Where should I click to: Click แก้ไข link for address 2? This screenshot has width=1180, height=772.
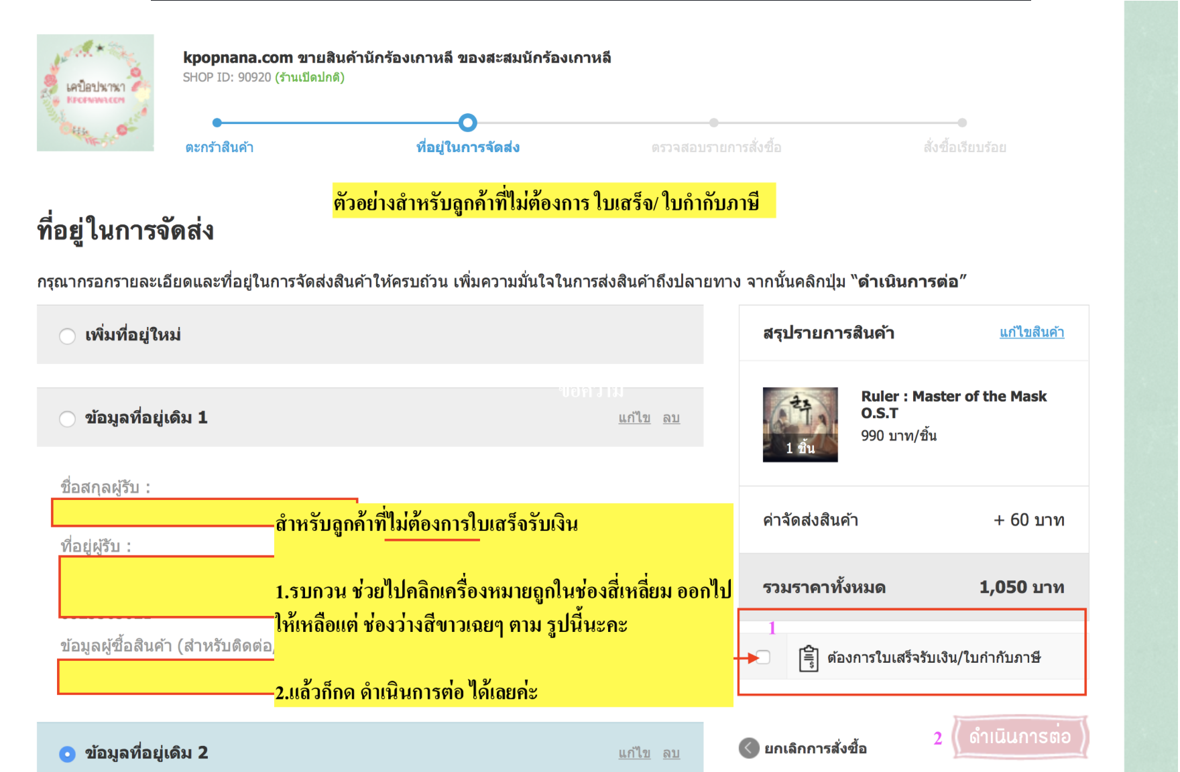click(634, 753)
